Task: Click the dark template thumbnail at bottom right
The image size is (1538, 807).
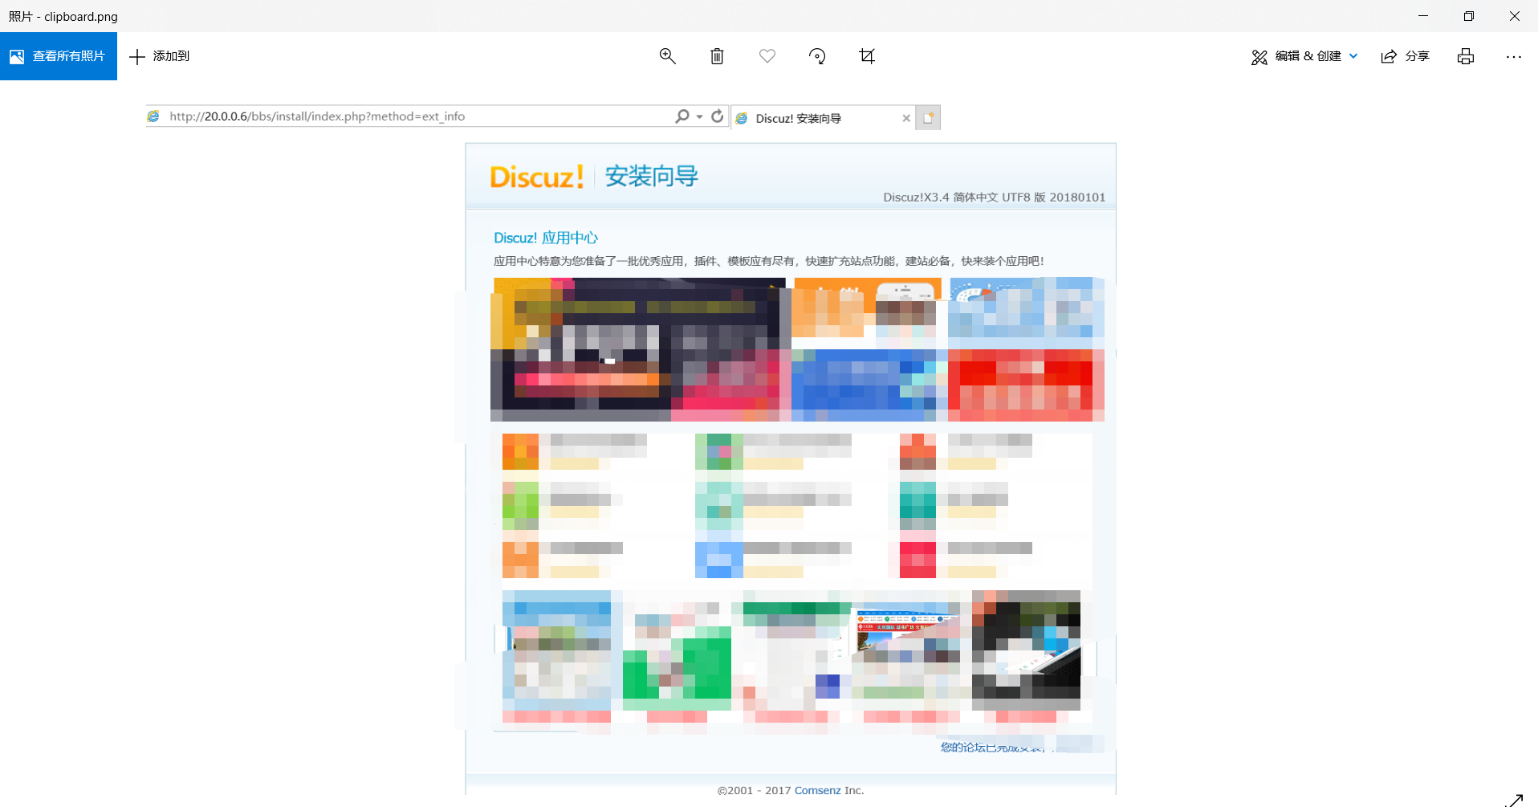Action: (1026, 650)
